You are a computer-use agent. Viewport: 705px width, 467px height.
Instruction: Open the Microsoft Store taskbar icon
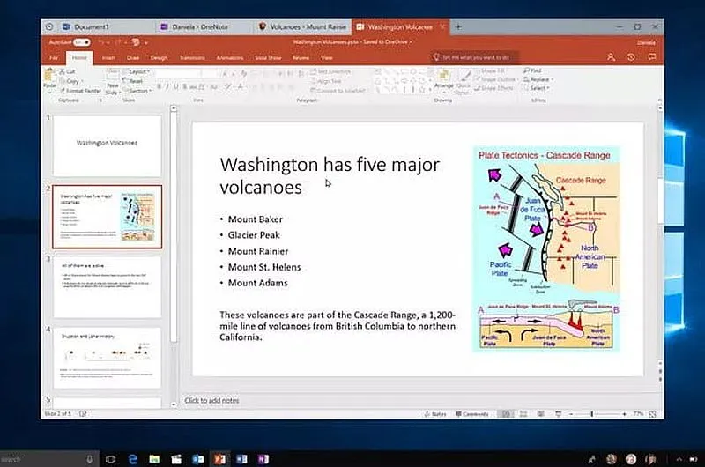coord(175,459)
